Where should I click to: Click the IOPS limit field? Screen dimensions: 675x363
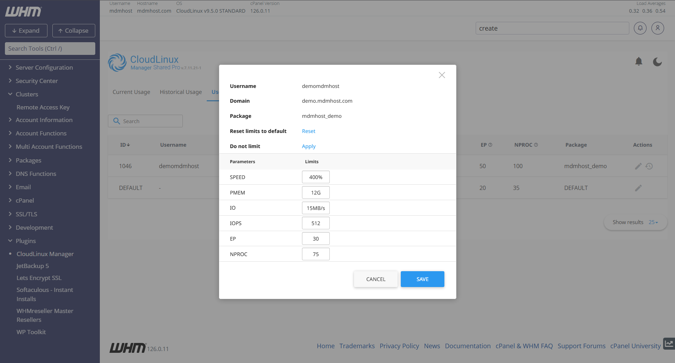(x=316, y=223)
